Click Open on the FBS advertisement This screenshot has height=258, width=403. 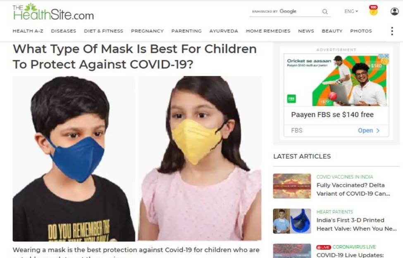coord(369,131)
